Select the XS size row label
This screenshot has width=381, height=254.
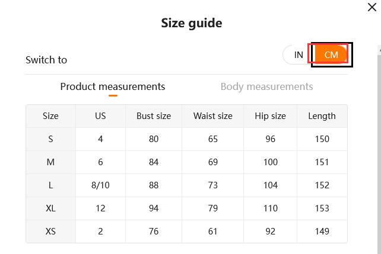[x=51, y=232]
